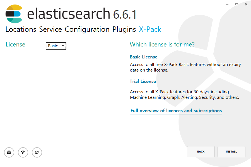The width and height of the screenshot is (251, 167).
Task: Click the BACK button
Action: (x=201, y=151)
